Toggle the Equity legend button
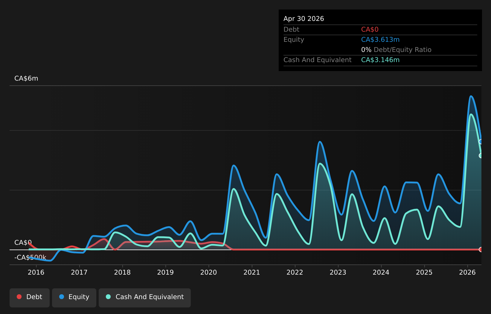 (x=74, y=298)
